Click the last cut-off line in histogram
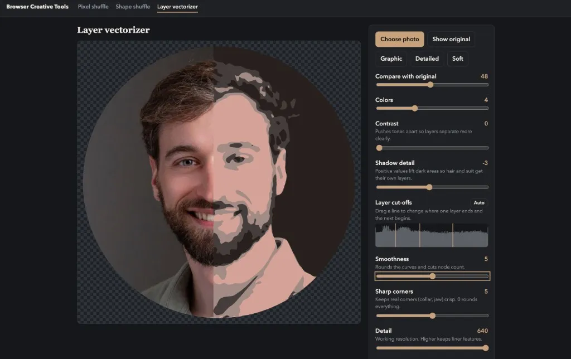This screenshot has width=571, height=359. pyautogui.click(x=453, y=235)
